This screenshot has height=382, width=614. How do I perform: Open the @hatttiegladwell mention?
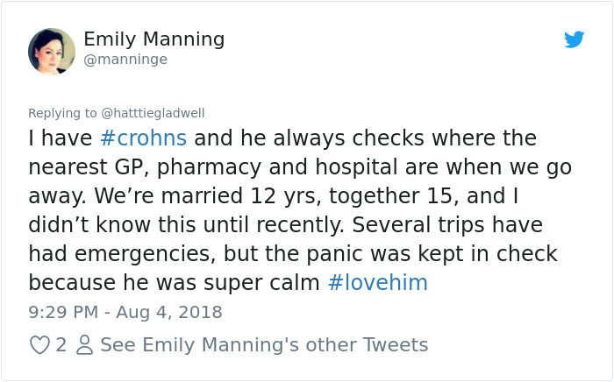click(153, 113)
